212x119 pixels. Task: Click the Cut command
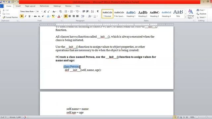(6, 10)
